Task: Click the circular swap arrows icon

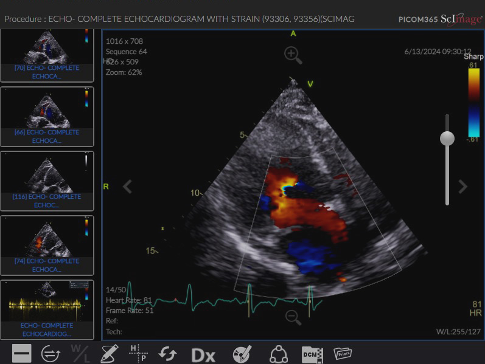Action: (x=51, y=353)
